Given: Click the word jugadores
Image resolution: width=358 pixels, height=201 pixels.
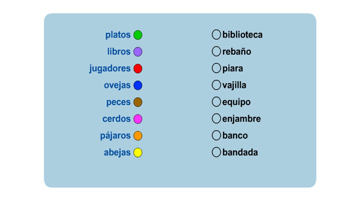Looking at the screenshot, I should click(x=110, y=69).
